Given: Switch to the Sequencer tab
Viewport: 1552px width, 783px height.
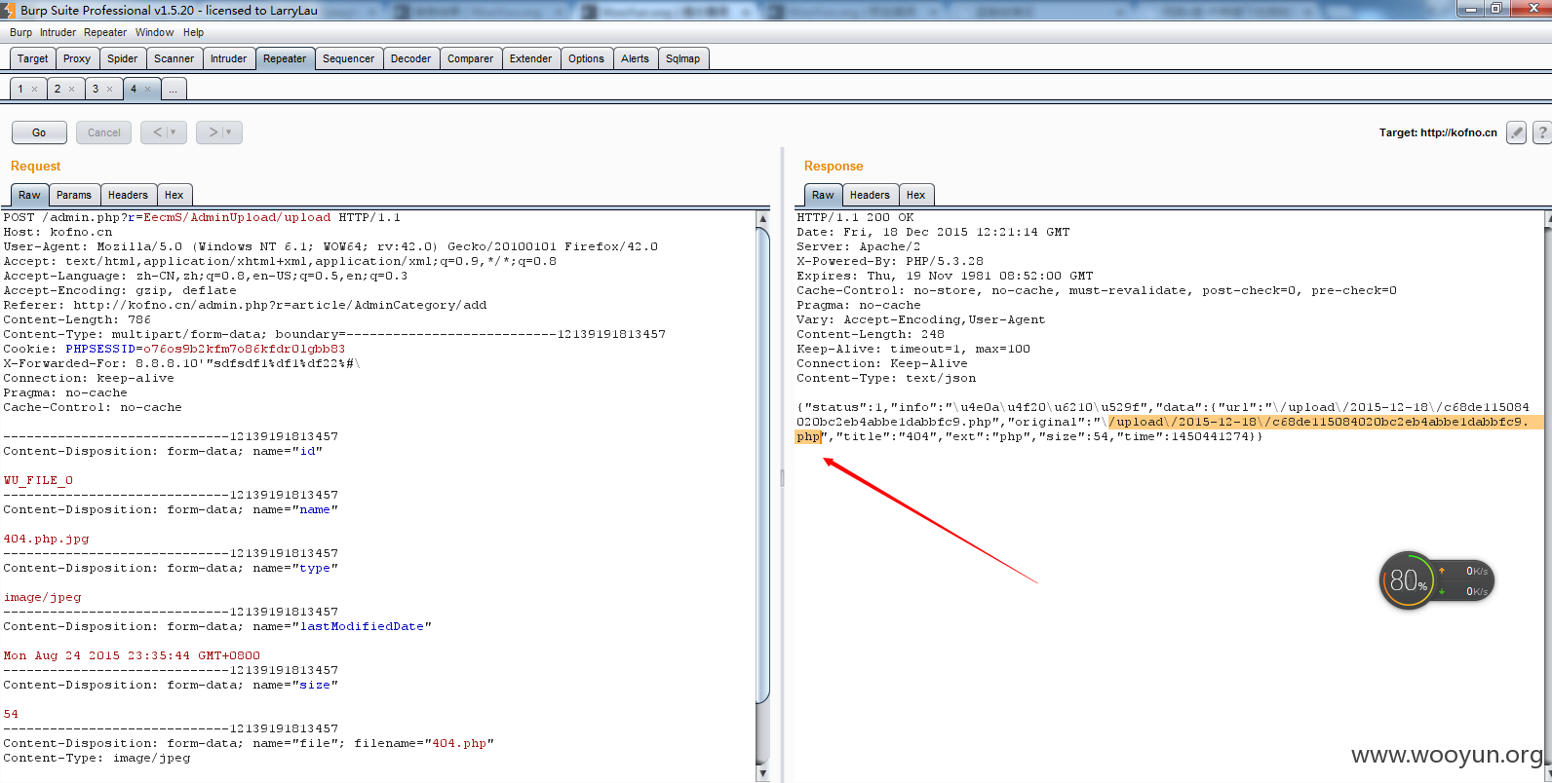Looking at the screenshot, I should [348, 58].
